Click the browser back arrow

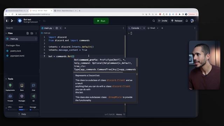click(6, 14)
